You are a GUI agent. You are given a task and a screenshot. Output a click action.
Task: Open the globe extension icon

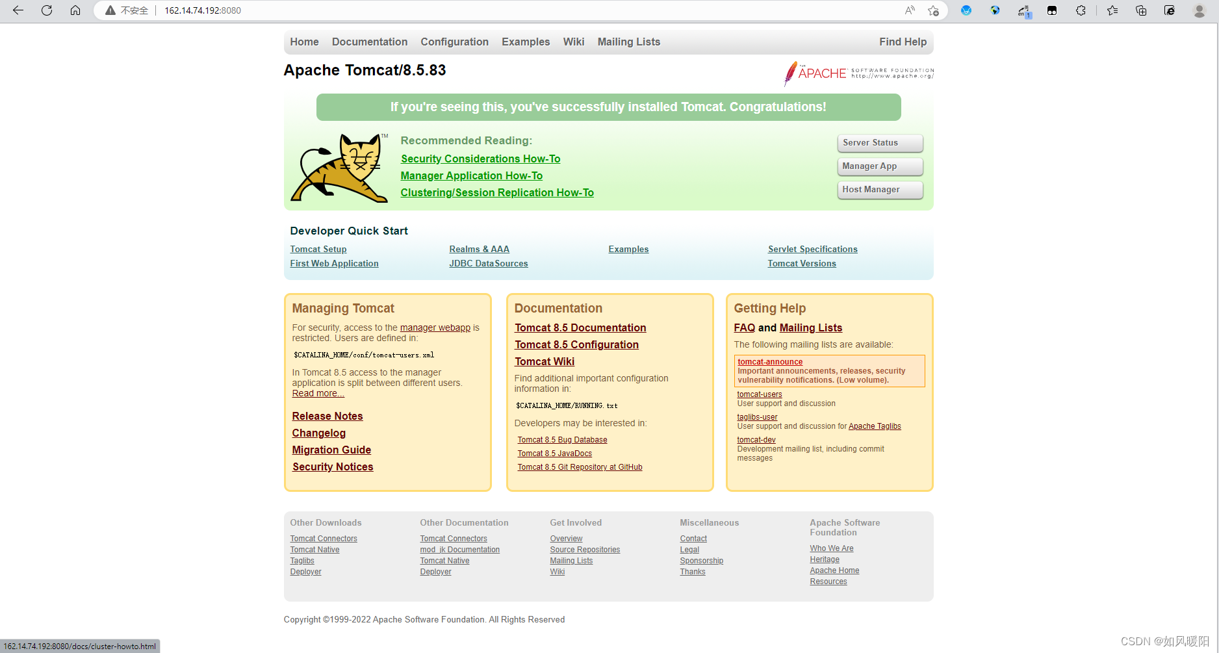tap(995, 10)
